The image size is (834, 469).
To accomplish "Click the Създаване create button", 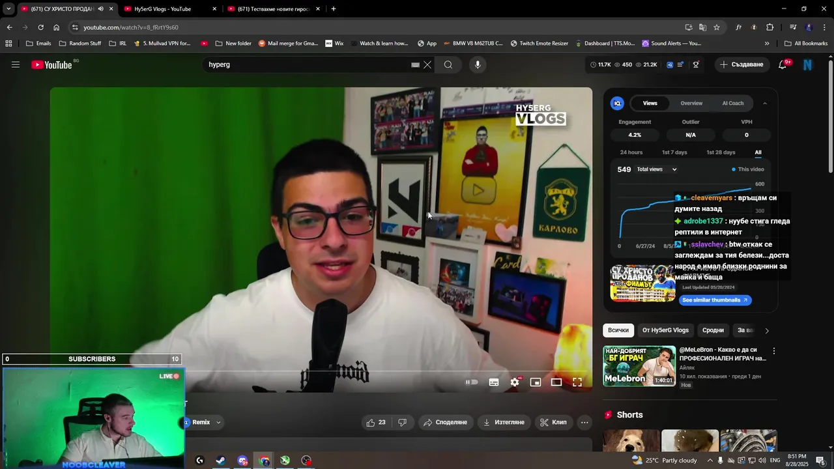I will 741,64.
